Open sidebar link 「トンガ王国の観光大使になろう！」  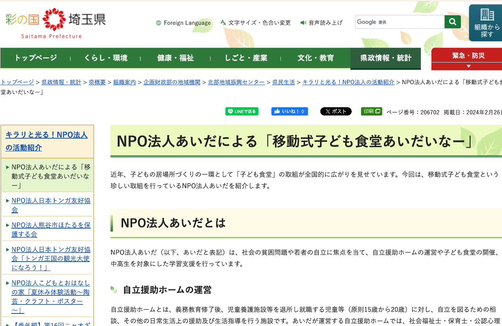(51, 258)
